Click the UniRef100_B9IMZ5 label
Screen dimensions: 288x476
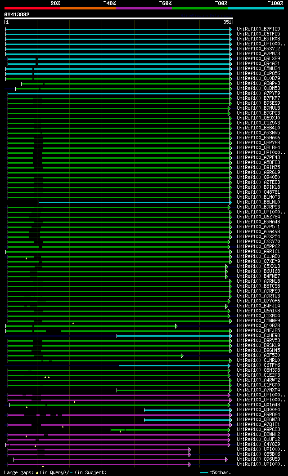[x=259, y=167]
